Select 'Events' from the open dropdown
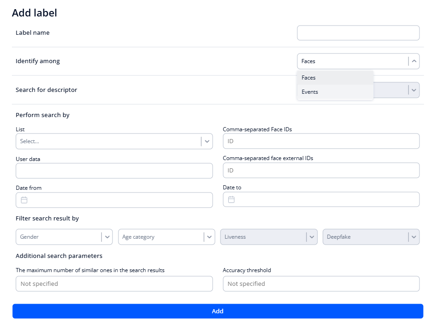Screen dimensions: 436x327 point(335,91)
